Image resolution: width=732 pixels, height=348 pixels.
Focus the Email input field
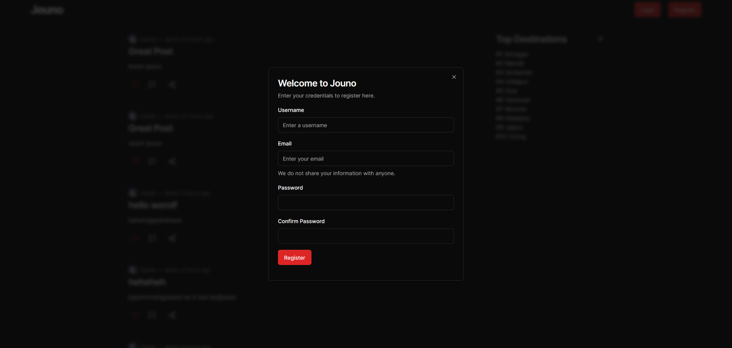pyautogui.click(x=366, y=158)
